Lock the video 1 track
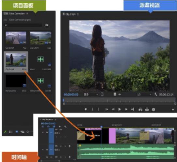This screenshot has width=177, height=162. [47, 132]
